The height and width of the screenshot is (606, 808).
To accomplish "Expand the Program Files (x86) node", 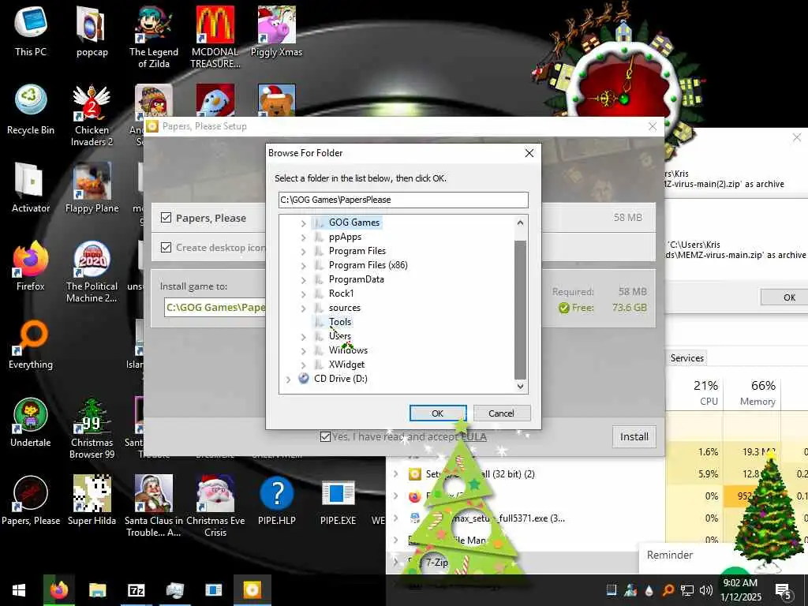I will 304,266.
